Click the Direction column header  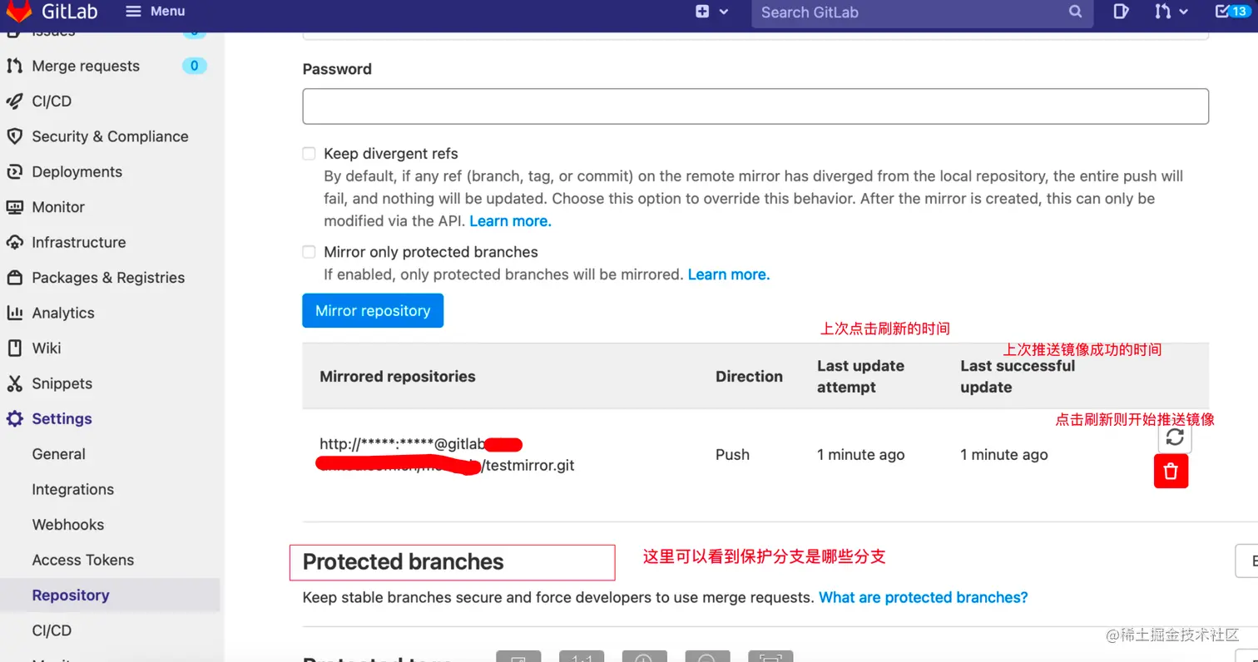tap(749, 377)
